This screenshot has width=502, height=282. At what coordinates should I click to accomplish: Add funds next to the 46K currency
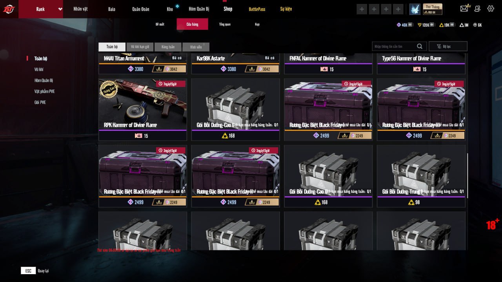[410, 25]
